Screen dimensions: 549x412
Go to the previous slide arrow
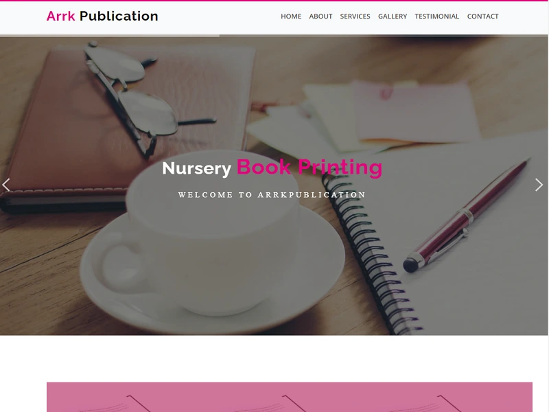coord(6,185)
